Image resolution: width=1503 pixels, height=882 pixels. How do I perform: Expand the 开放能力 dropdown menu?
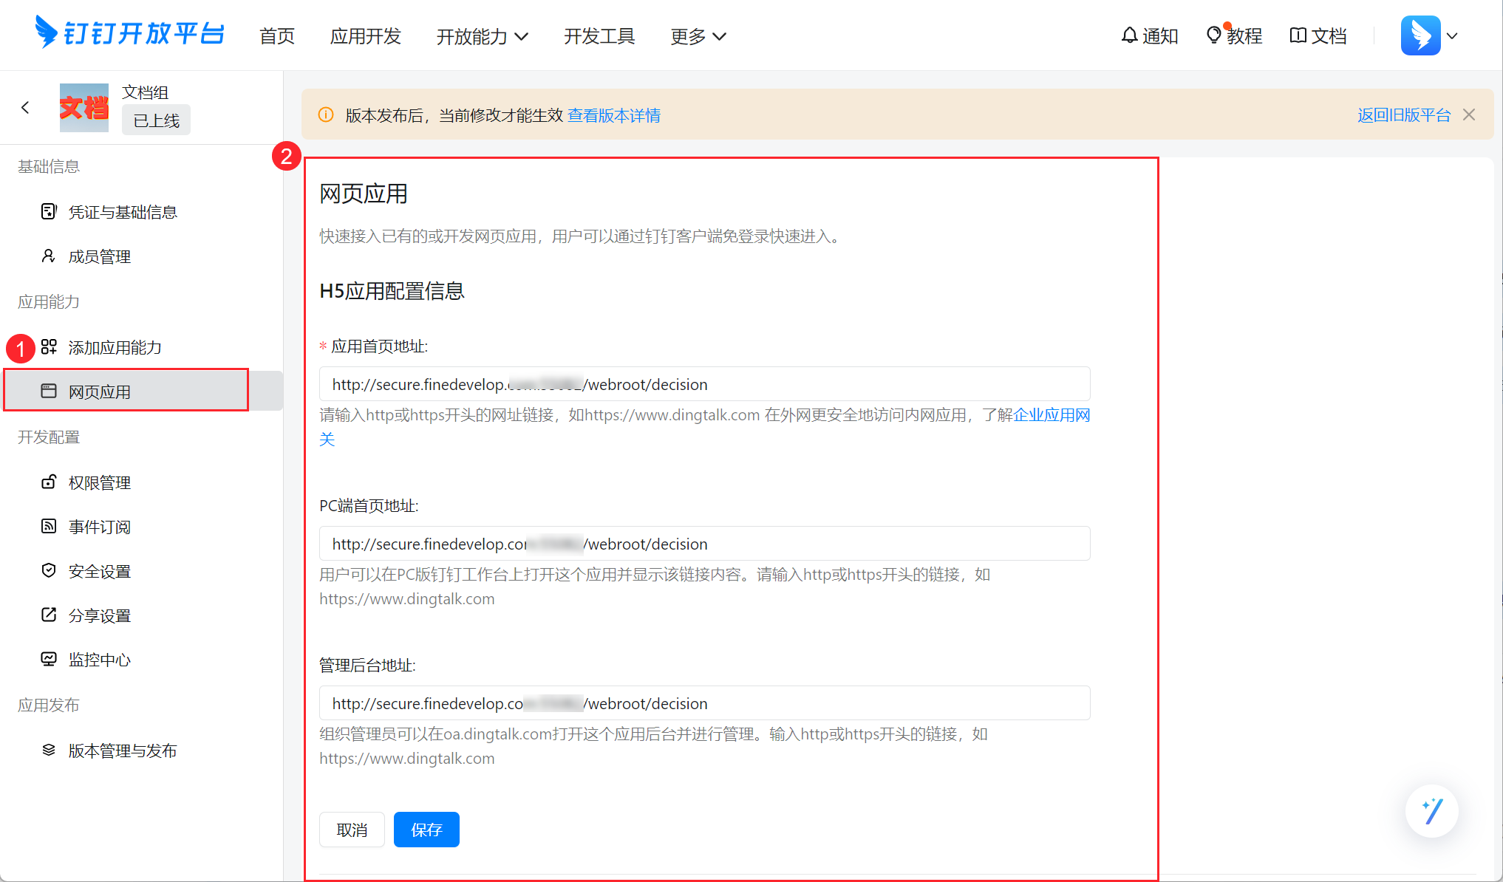coord(482,36)
